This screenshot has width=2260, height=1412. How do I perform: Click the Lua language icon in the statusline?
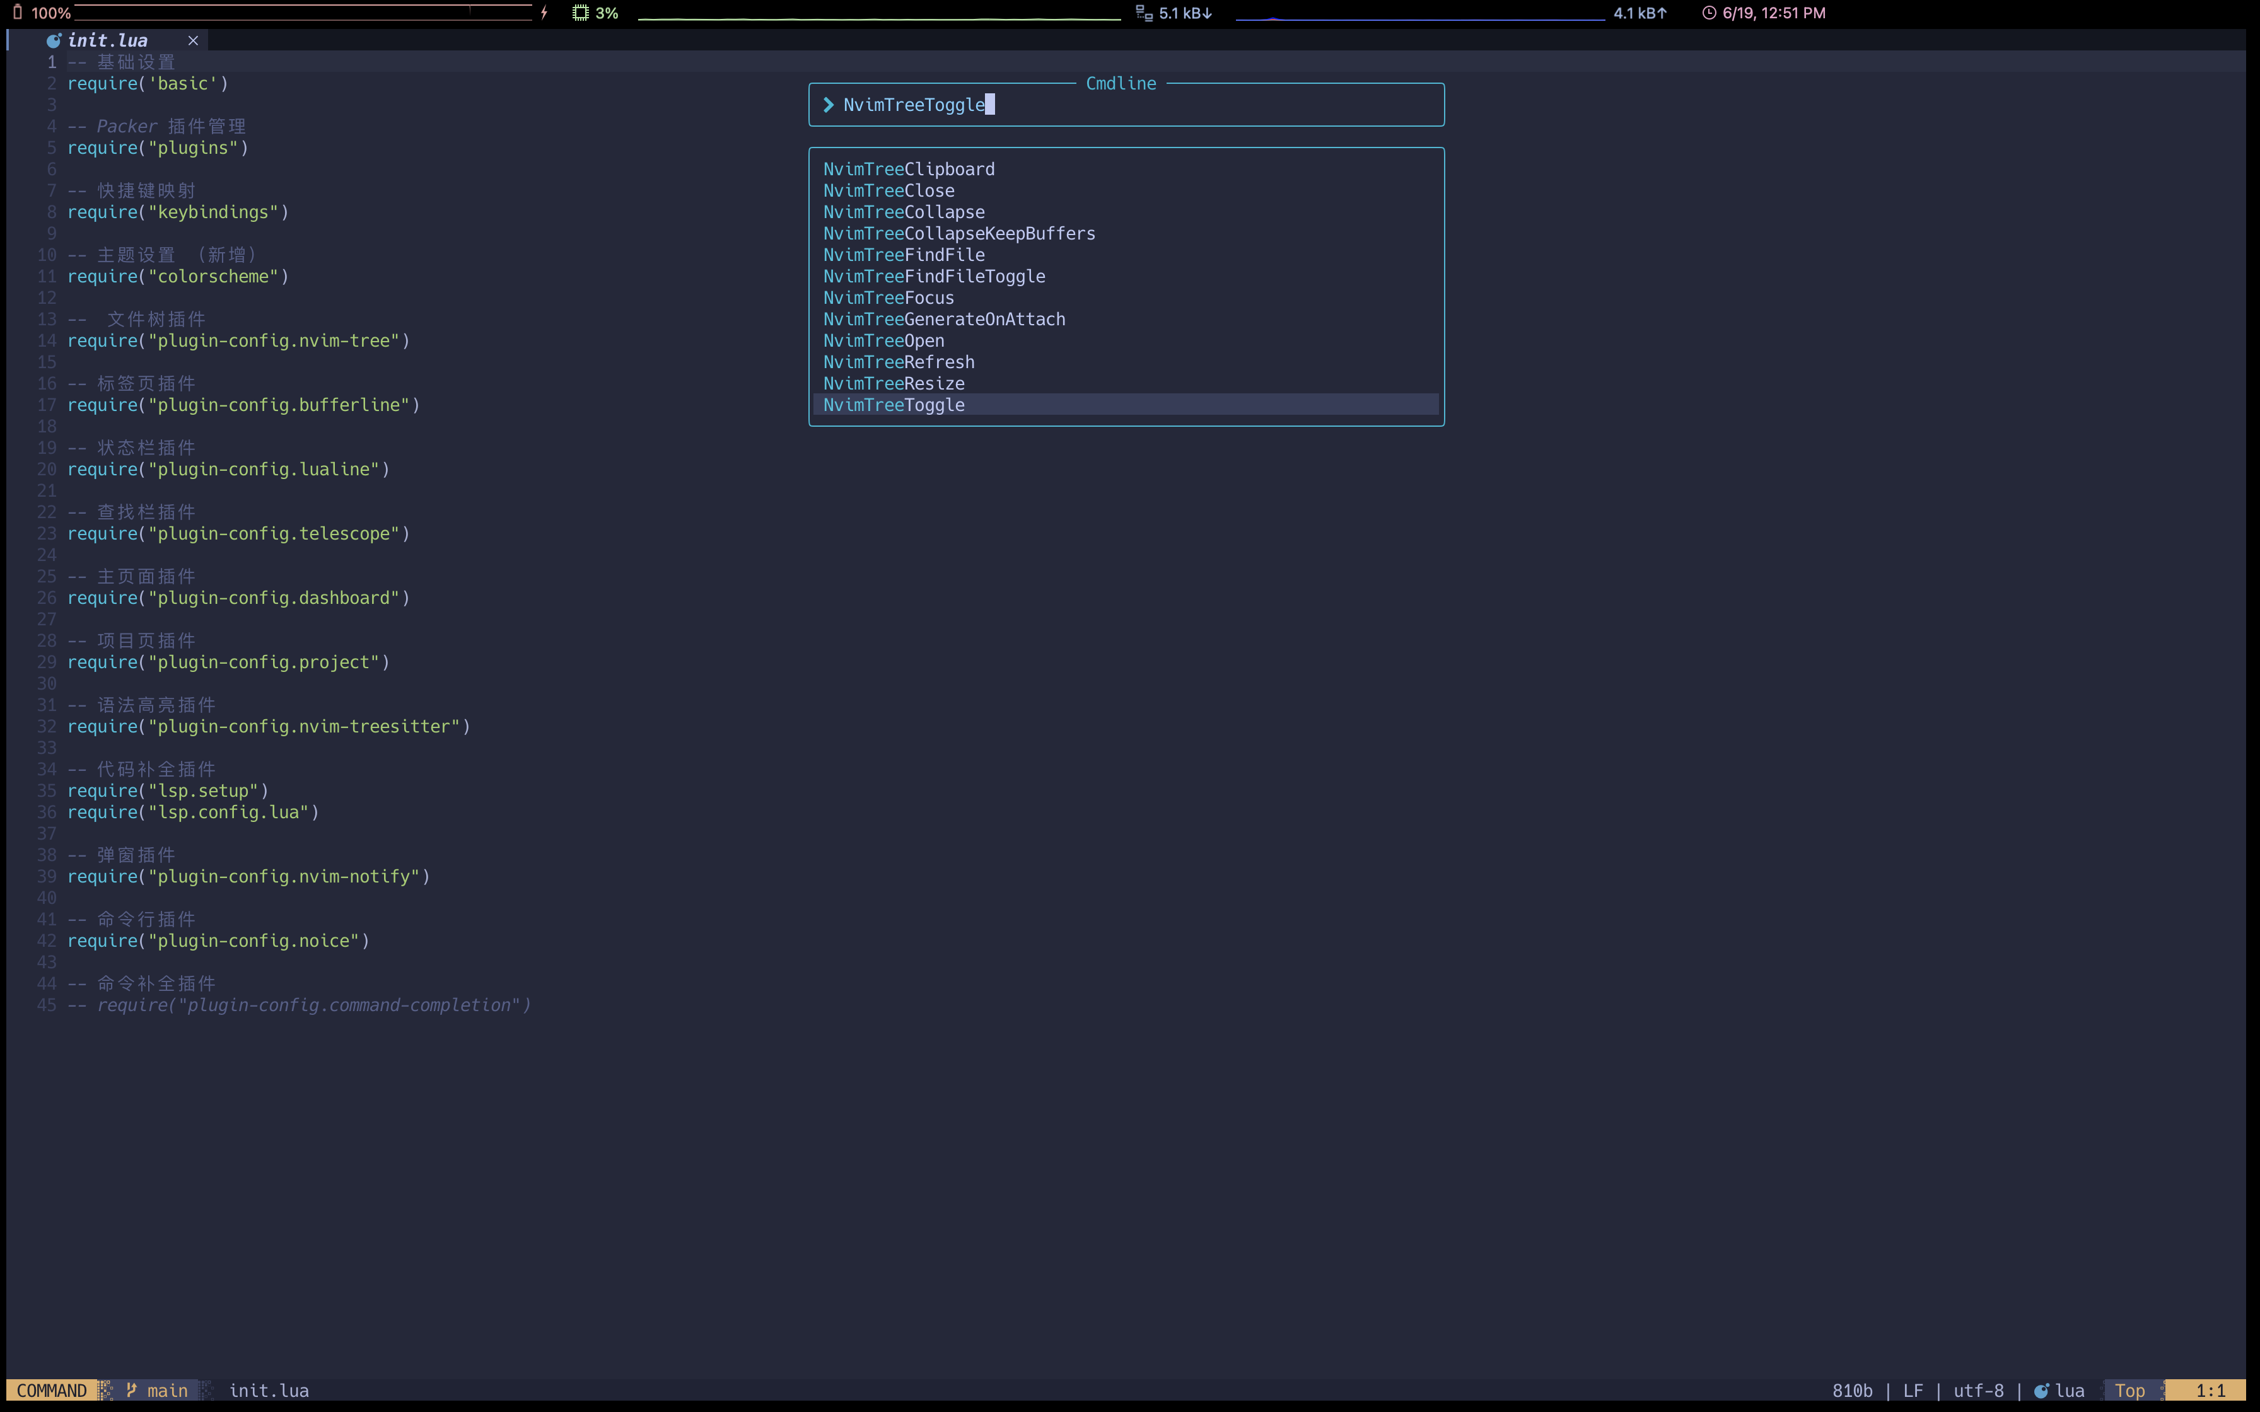point(2041,1389)
